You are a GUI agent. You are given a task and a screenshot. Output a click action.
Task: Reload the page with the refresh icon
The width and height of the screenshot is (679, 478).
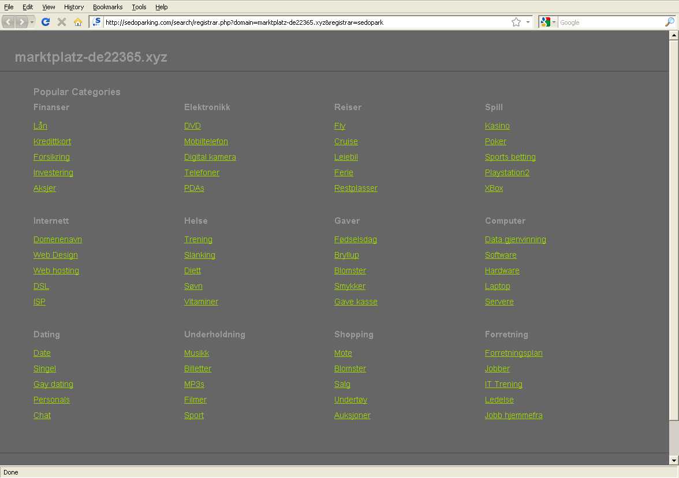click(46, 22)
